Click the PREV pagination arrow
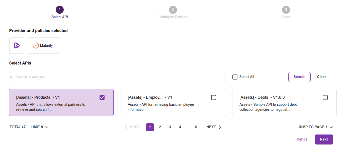 pos(126,127)
